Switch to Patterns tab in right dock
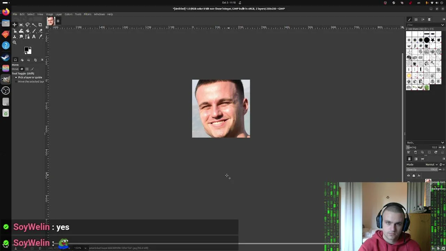Screen dimensions: 446x251 tap(416, 20)
